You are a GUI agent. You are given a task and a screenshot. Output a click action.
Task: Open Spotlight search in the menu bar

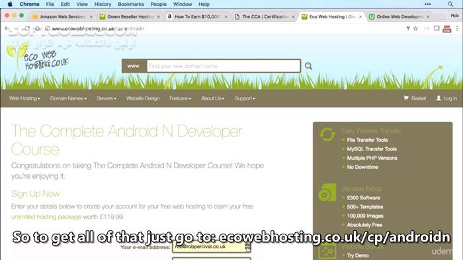[x=450, y=4]
